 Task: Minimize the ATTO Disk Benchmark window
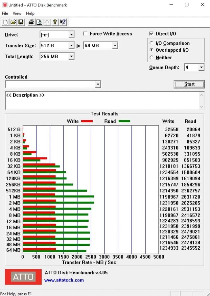(171, 5)
